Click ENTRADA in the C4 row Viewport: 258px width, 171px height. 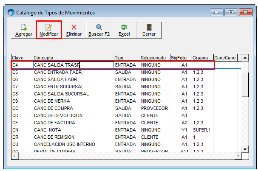125,65
